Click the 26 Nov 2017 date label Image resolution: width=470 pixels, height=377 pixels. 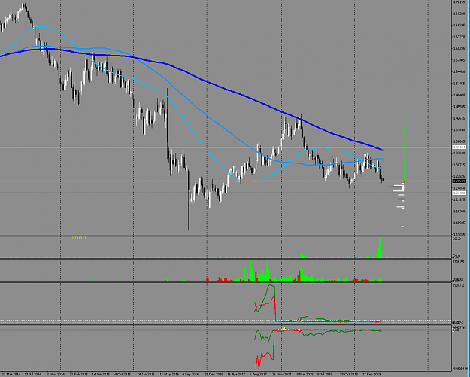(282, 375)
